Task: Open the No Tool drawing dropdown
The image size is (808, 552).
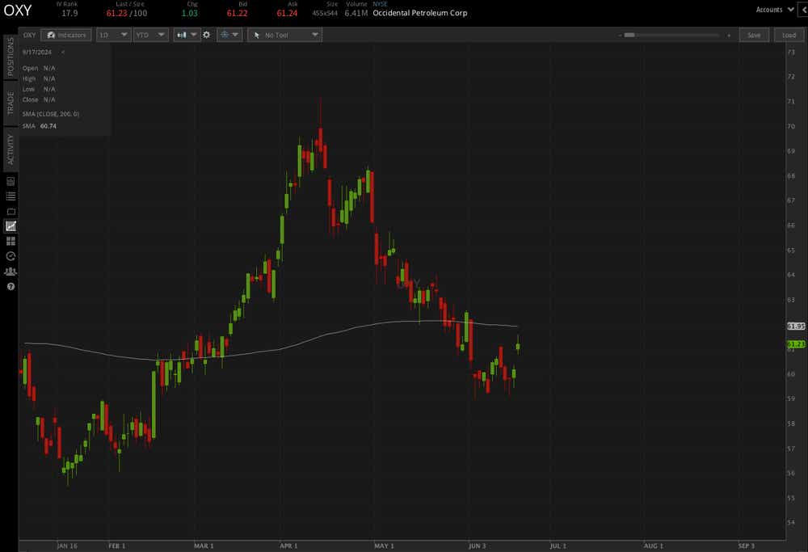Action: click(284, 35)
